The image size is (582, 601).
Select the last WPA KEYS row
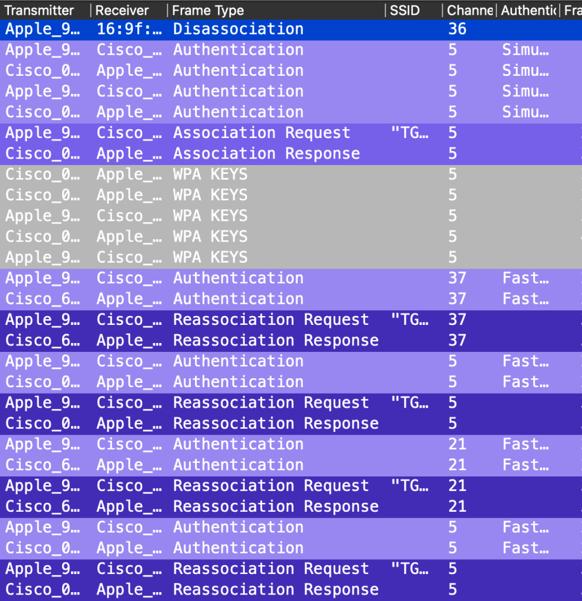210,257
